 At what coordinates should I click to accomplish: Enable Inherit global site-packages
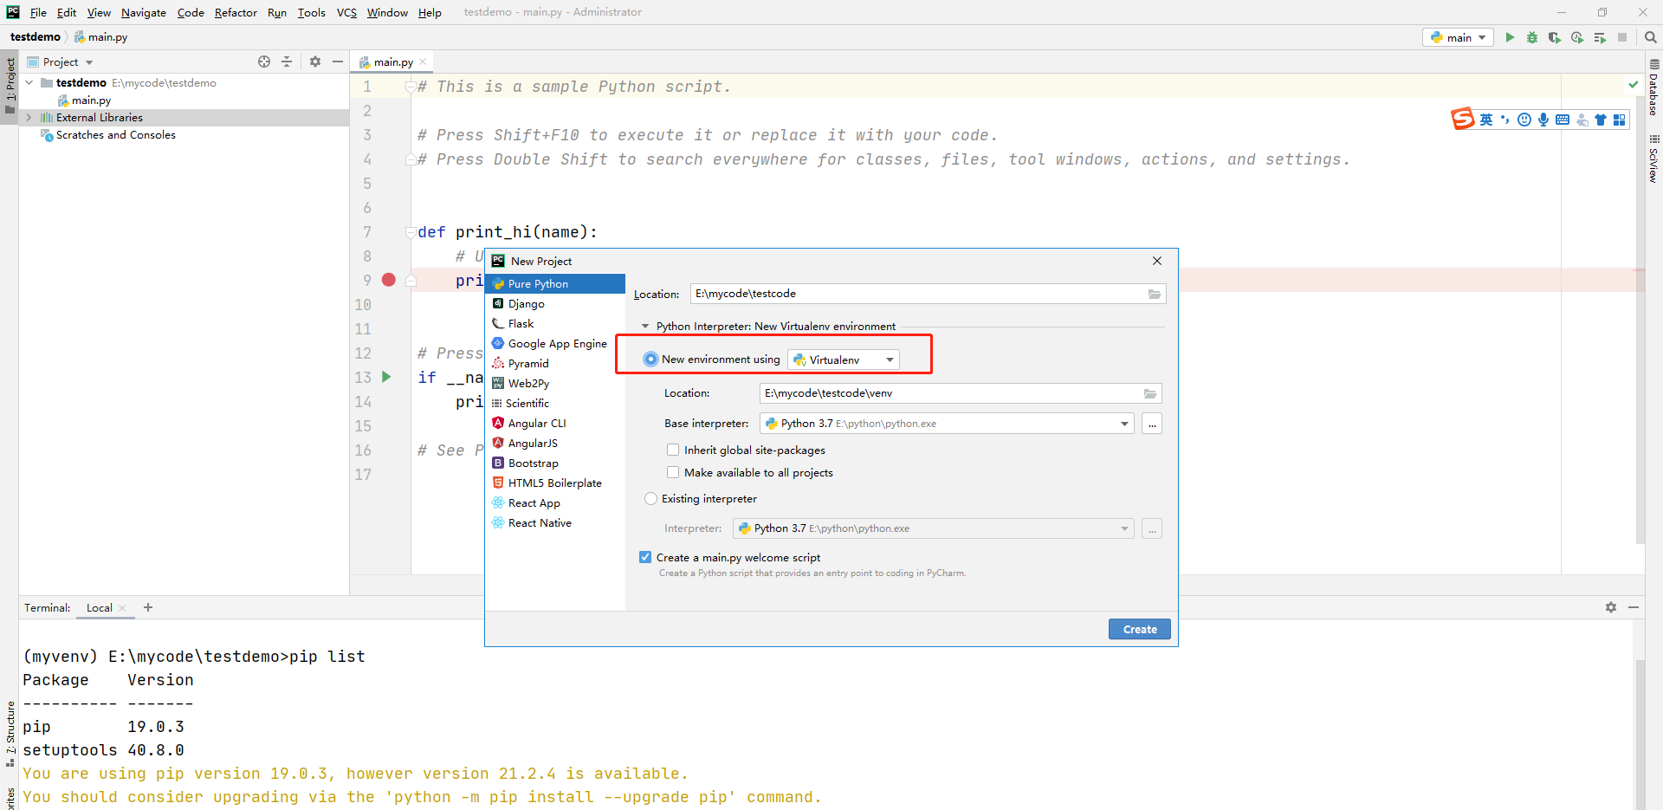tap(673, 450)
